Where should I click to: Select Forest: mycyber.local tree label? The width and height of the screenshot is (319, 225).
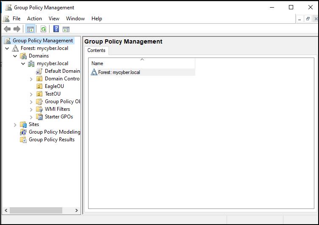(44, 48)
